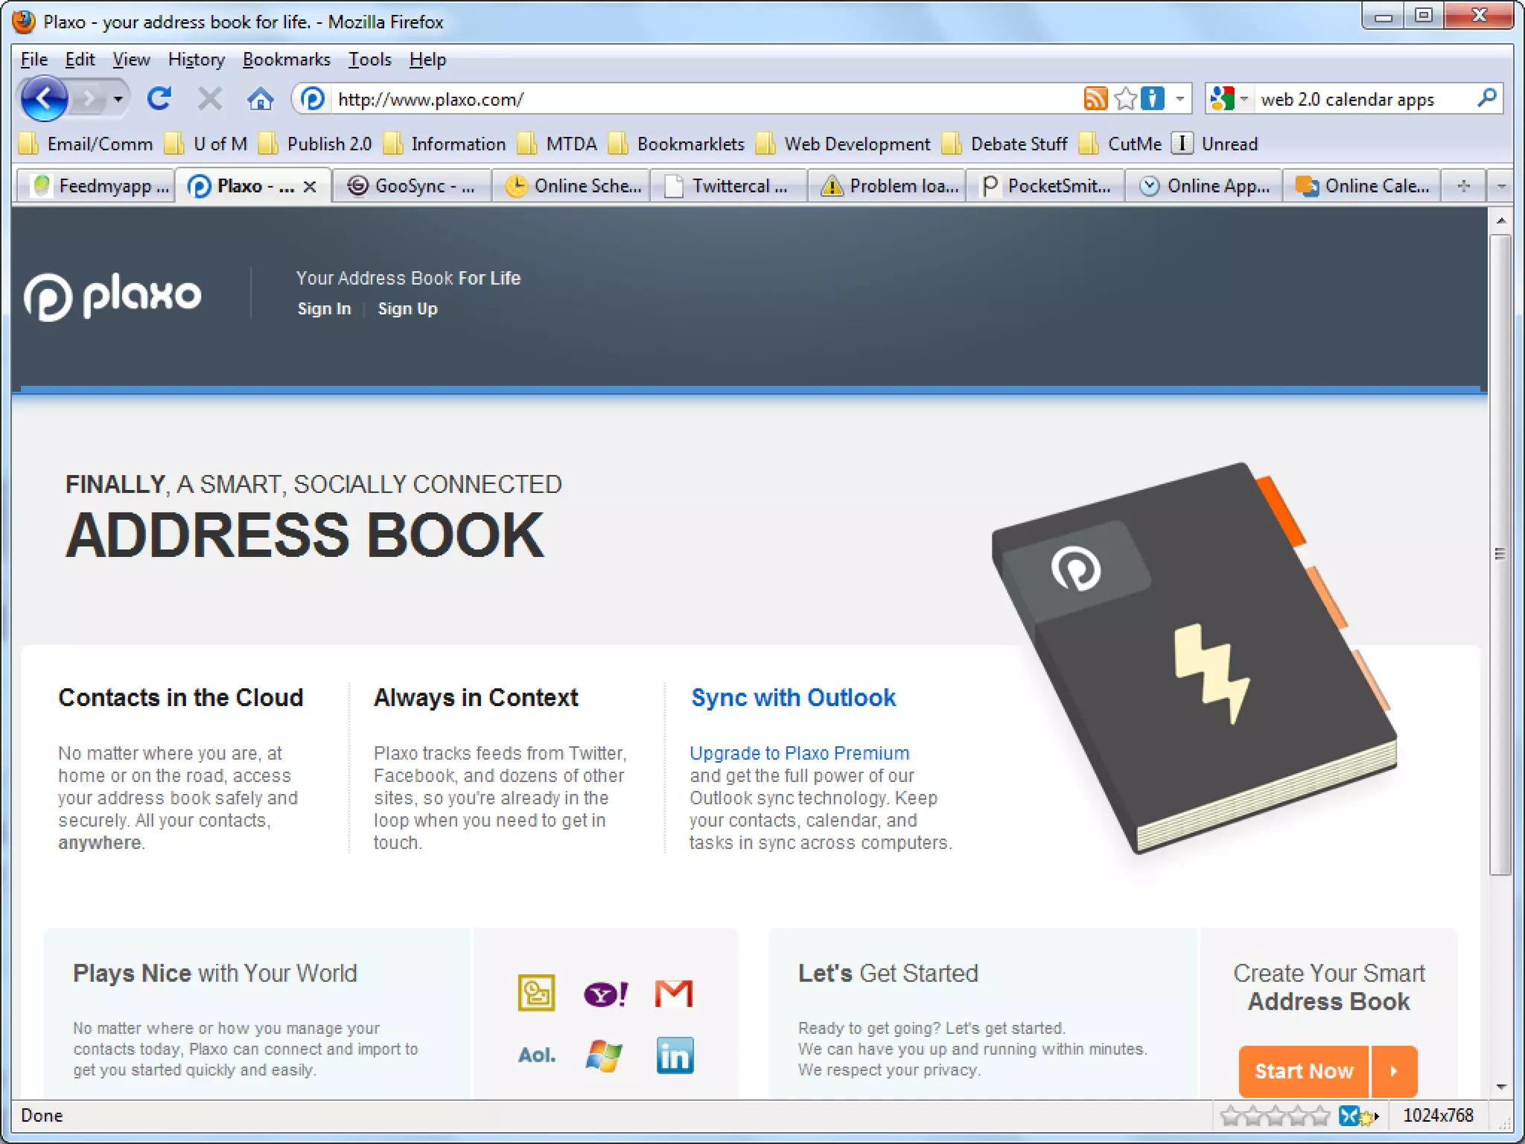Click the AOL logo icon

point(536,1055)
